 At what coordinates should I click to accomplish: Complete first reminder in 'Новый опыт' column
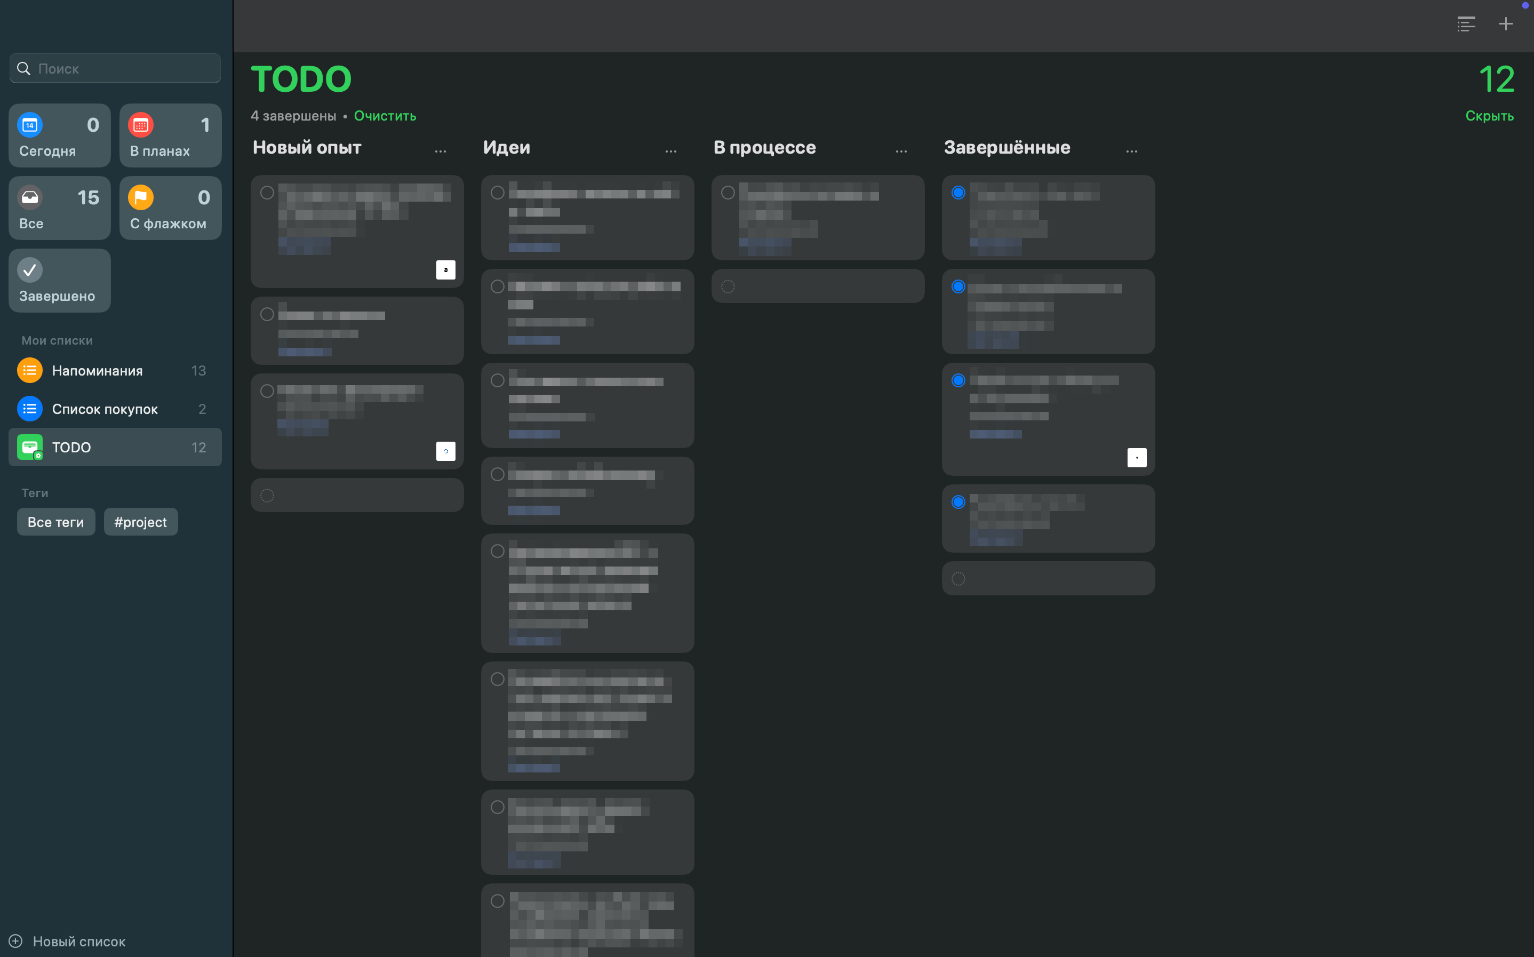tap(267, 193)
